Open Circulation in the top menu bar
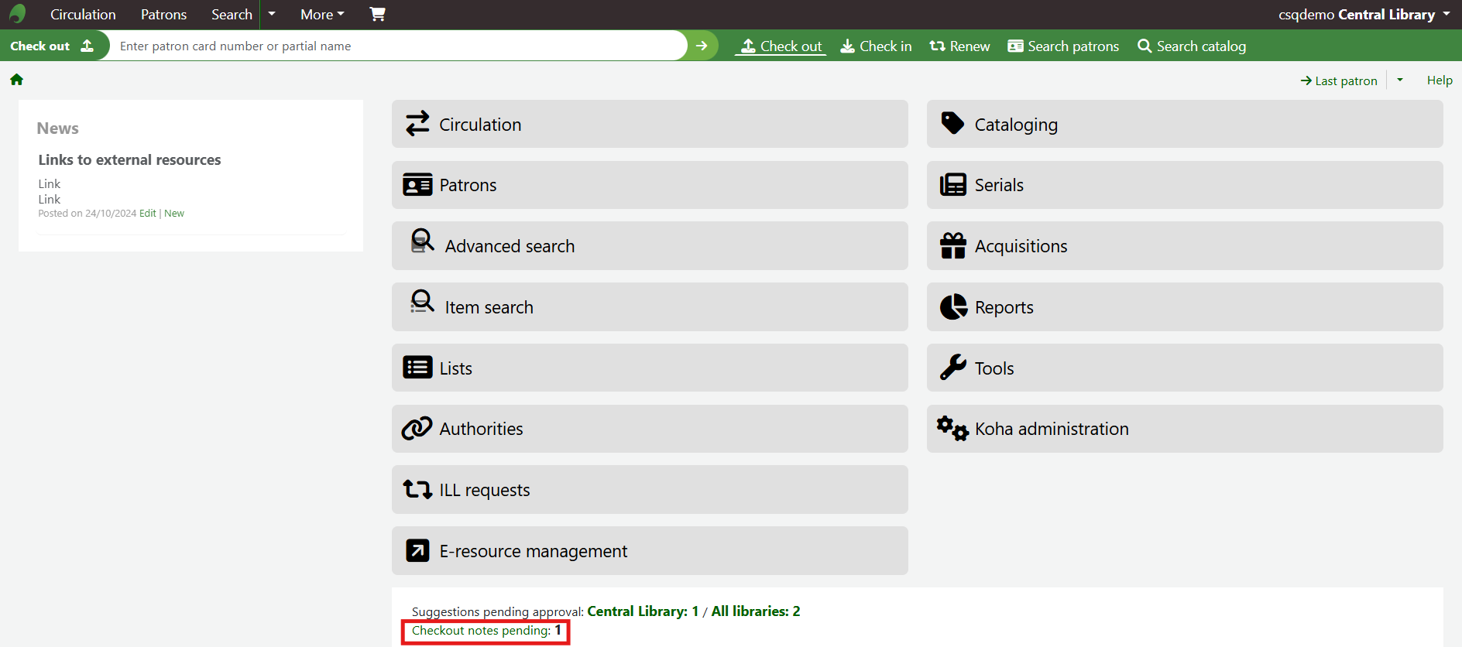This screenshot has width=1462, height=647. click(83, 14)
